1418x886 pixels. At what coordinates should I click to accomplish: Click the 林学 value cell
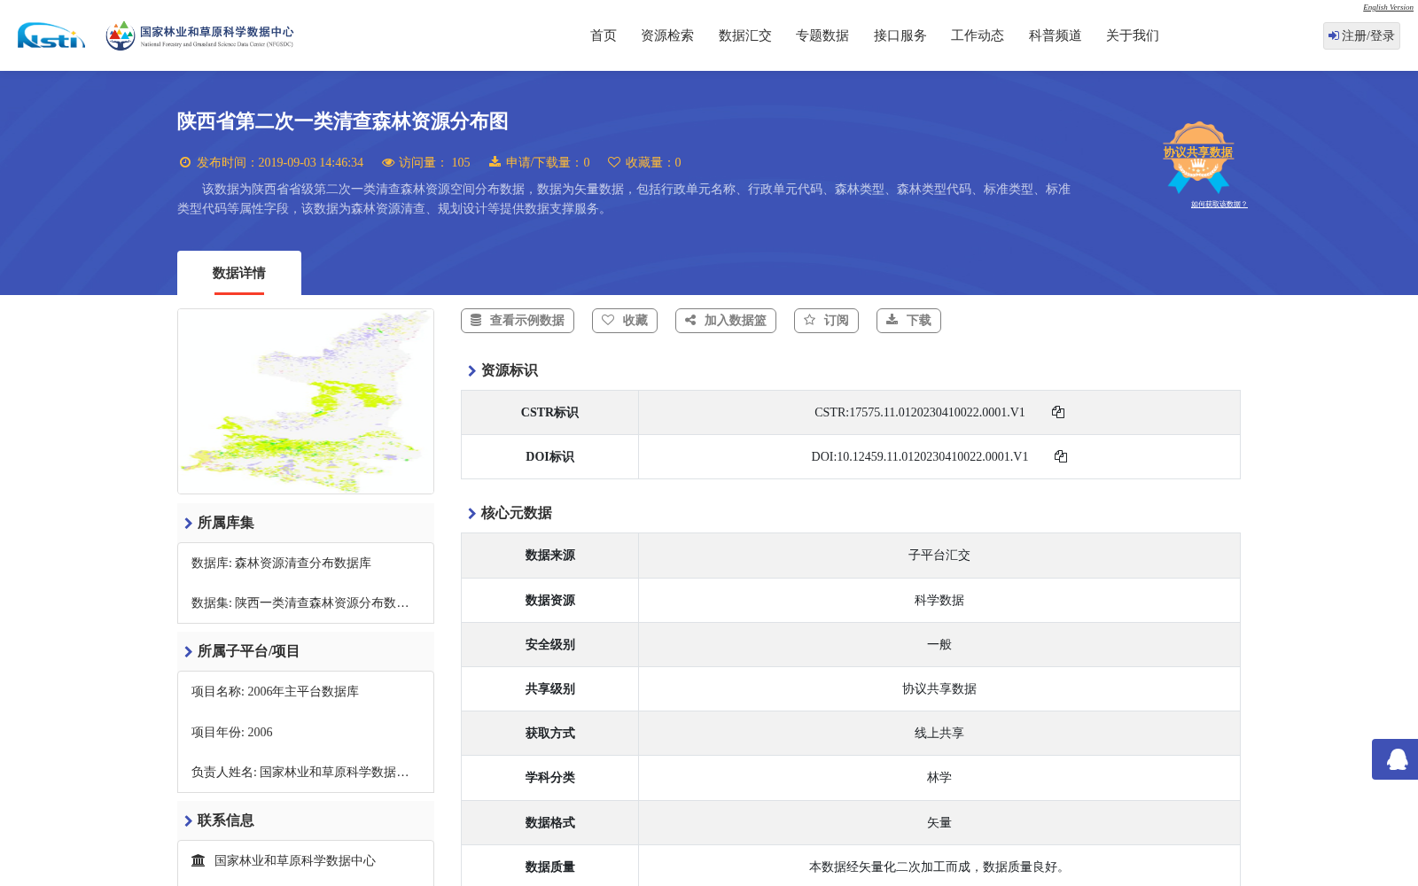click(939, 778)
